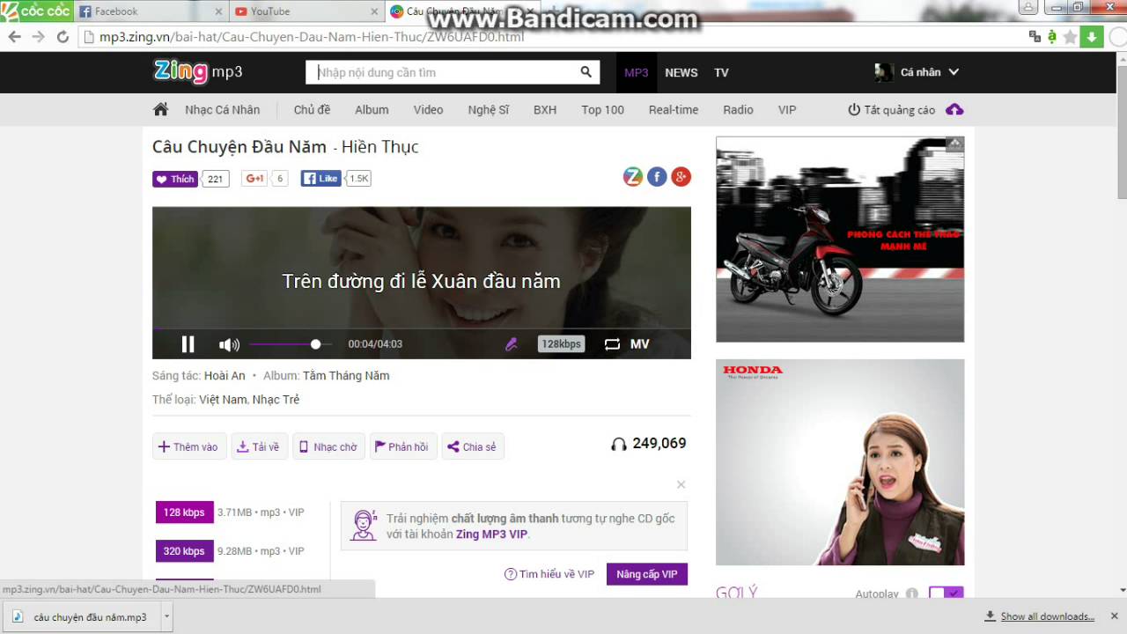Click the Facebook Like button
The width and height of the screenshot is (1127, 634).
coord(320,179)
